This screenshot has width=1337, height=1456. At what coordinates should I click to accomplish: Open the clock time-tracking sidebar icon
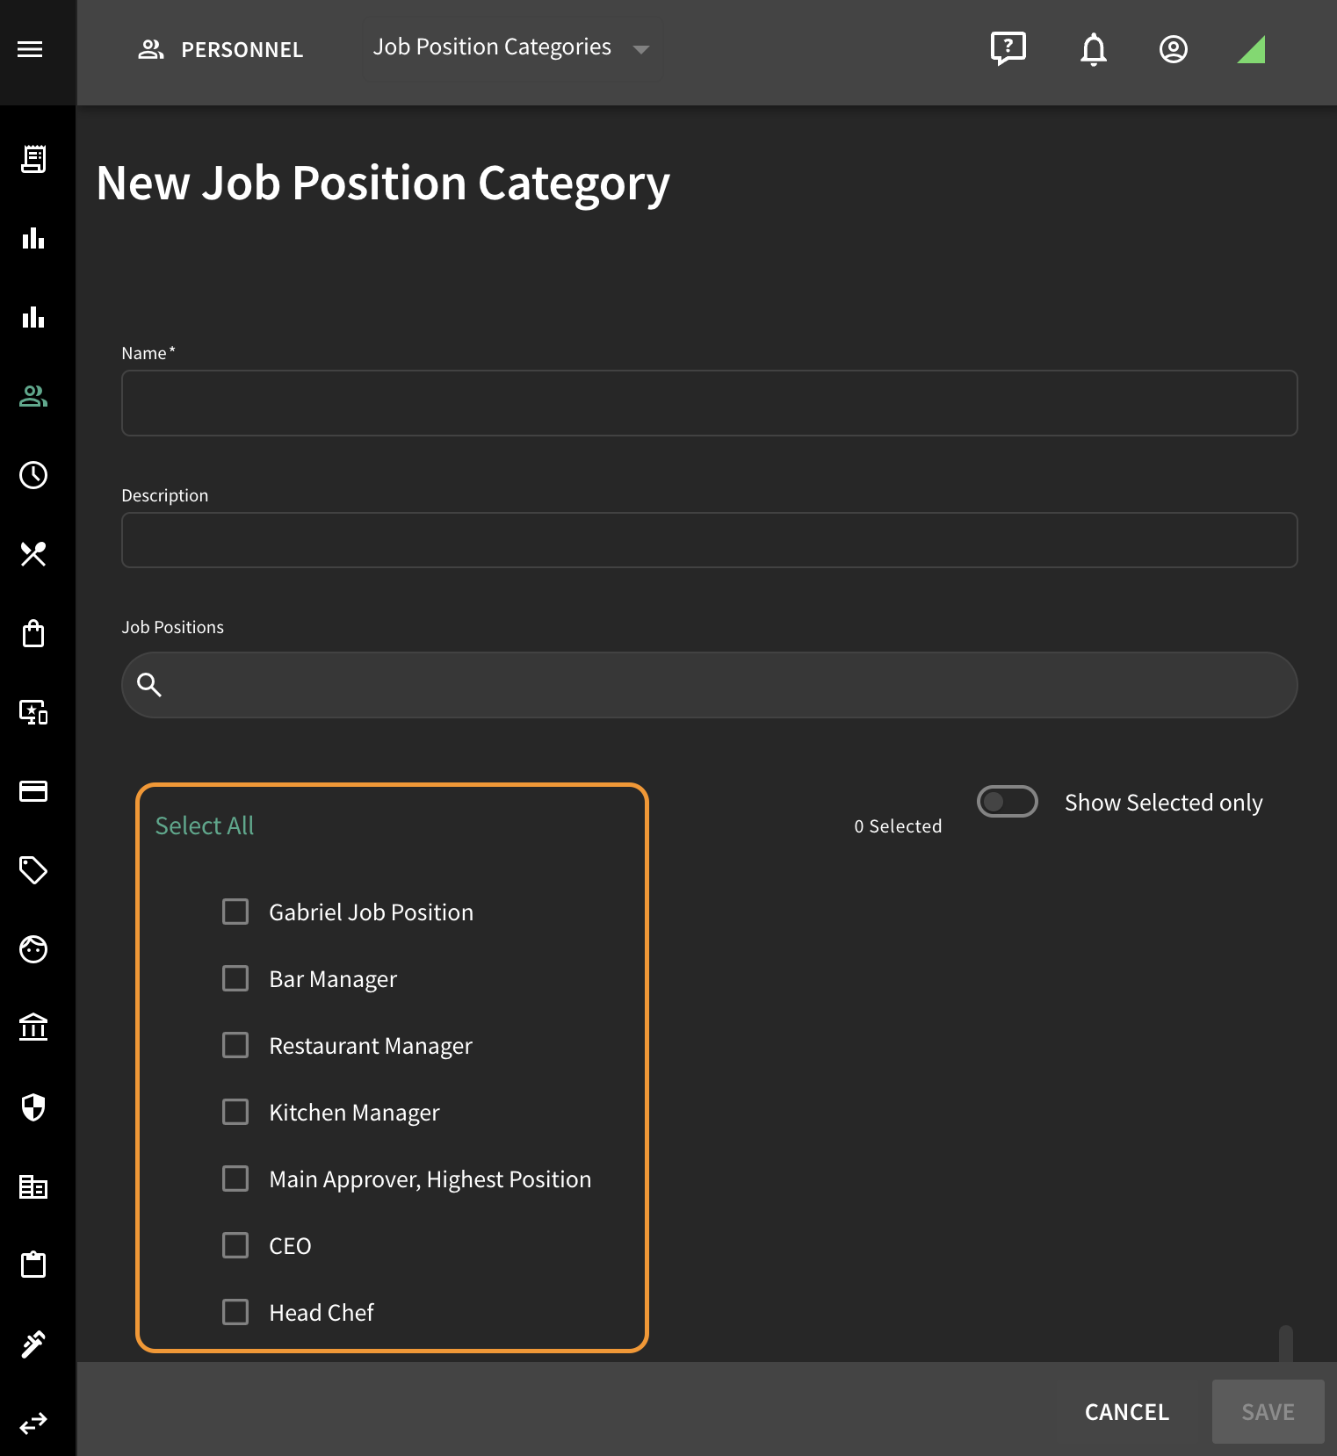coord(33,475)
